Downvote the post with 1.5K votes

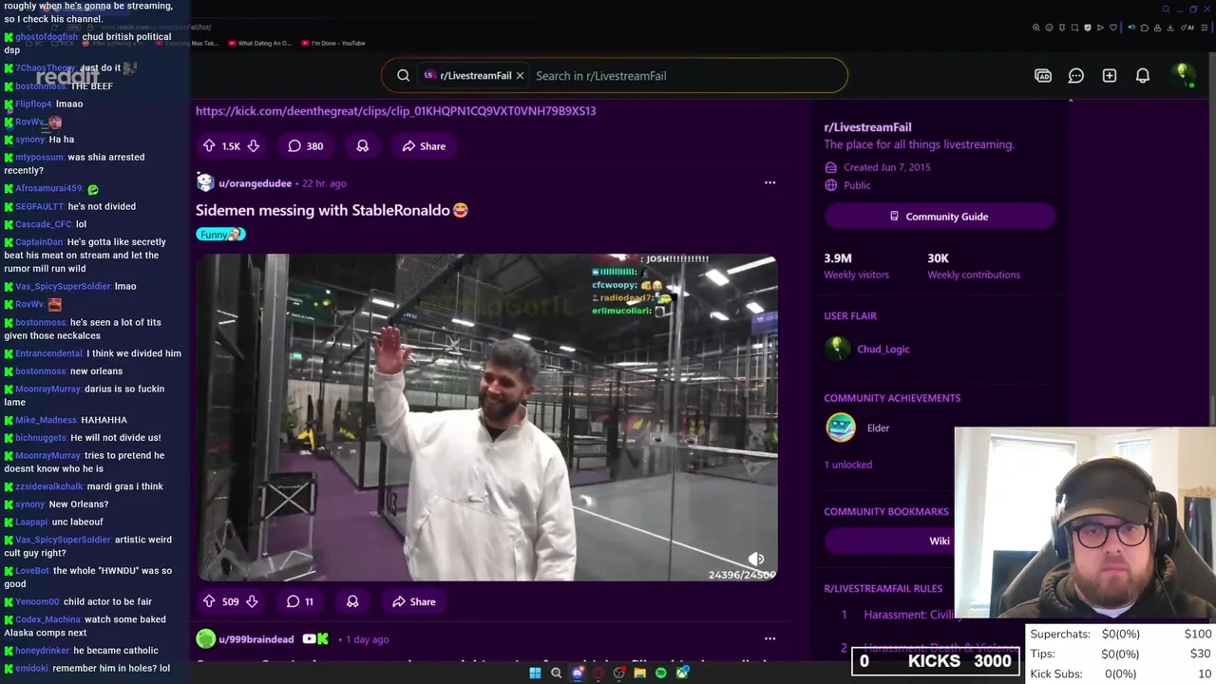point(253,146)
